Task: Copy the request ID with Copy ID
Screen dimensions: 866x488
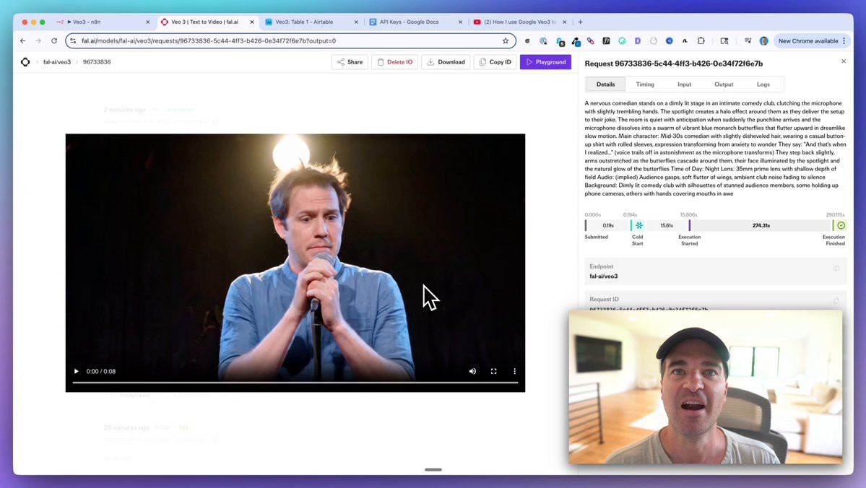Action: [x=495, y=62]
